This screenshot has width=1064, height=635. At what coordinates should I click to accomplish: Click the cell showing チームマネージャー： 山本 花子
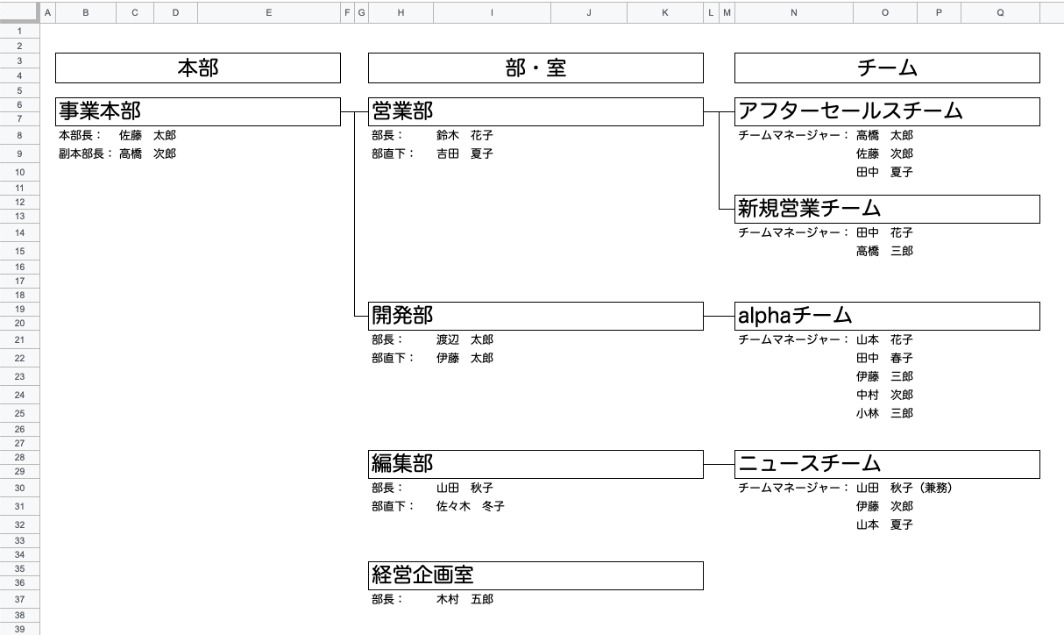pyautogui.click(x=824, y=339)
